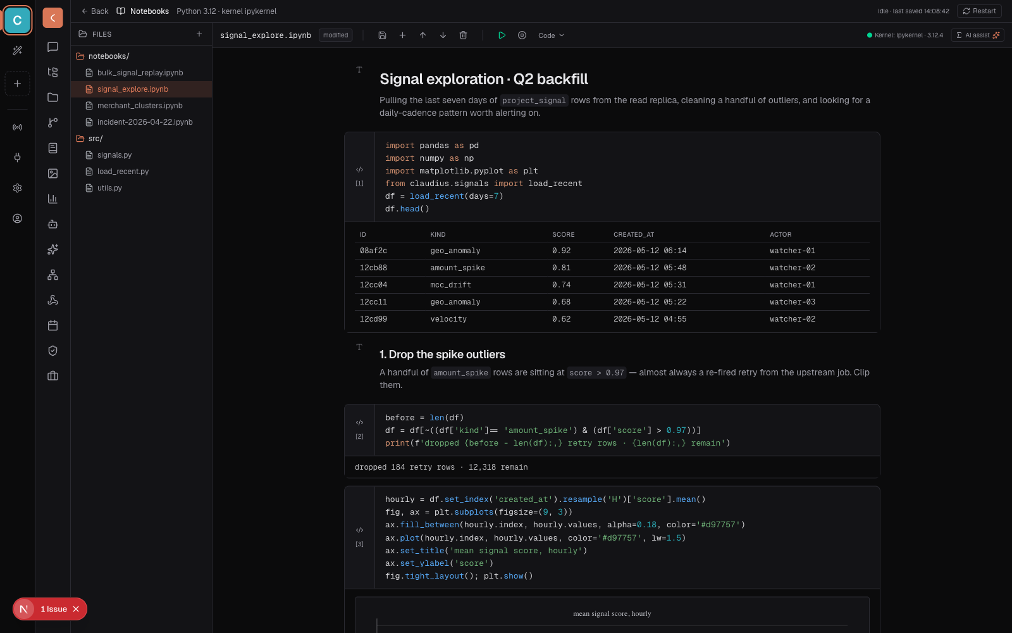
Task: Delete cell with trash icon
Action: pyautogui.click(x=463, y=35)
